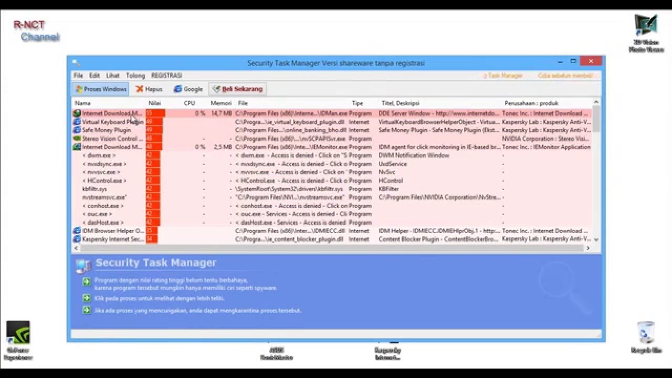Open the GeForce Experience desktop icon

coord(18,340)
